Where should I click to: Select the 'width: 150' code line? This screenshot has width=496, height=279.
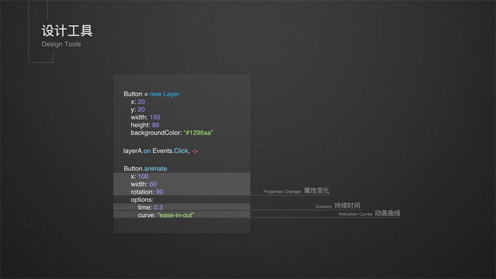pos(145,118)
